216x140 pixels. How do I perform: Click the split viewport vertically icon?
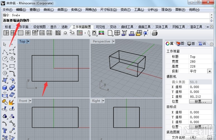49,33
